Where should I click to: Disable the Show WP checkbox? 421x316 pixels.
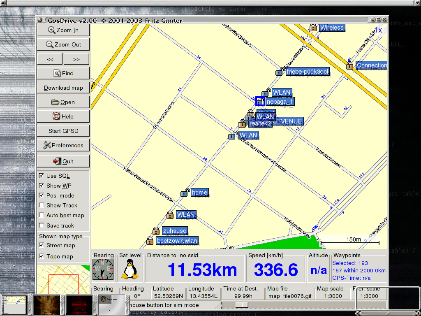(x=42, y=186)
